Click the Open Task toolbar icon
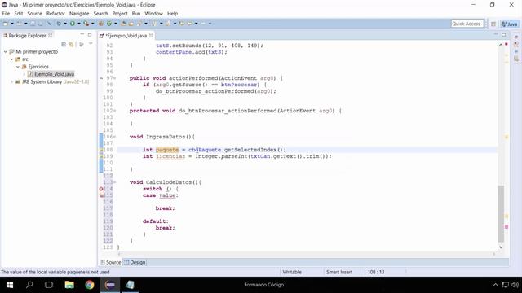The image size is (522, 293). click(130, 24)
